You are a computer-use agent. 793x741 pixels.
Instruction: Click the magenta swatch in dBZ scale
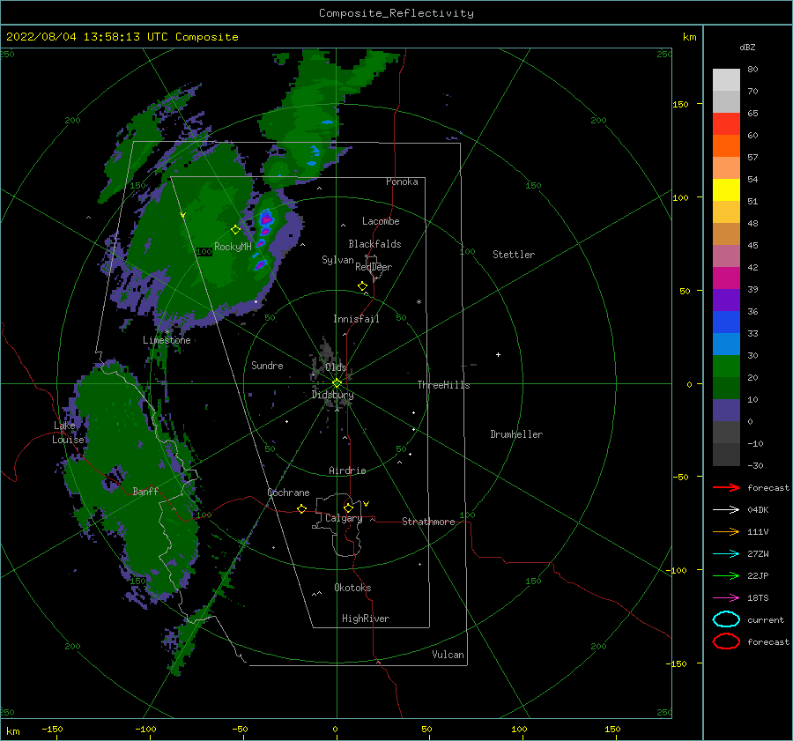click(726, 278)
